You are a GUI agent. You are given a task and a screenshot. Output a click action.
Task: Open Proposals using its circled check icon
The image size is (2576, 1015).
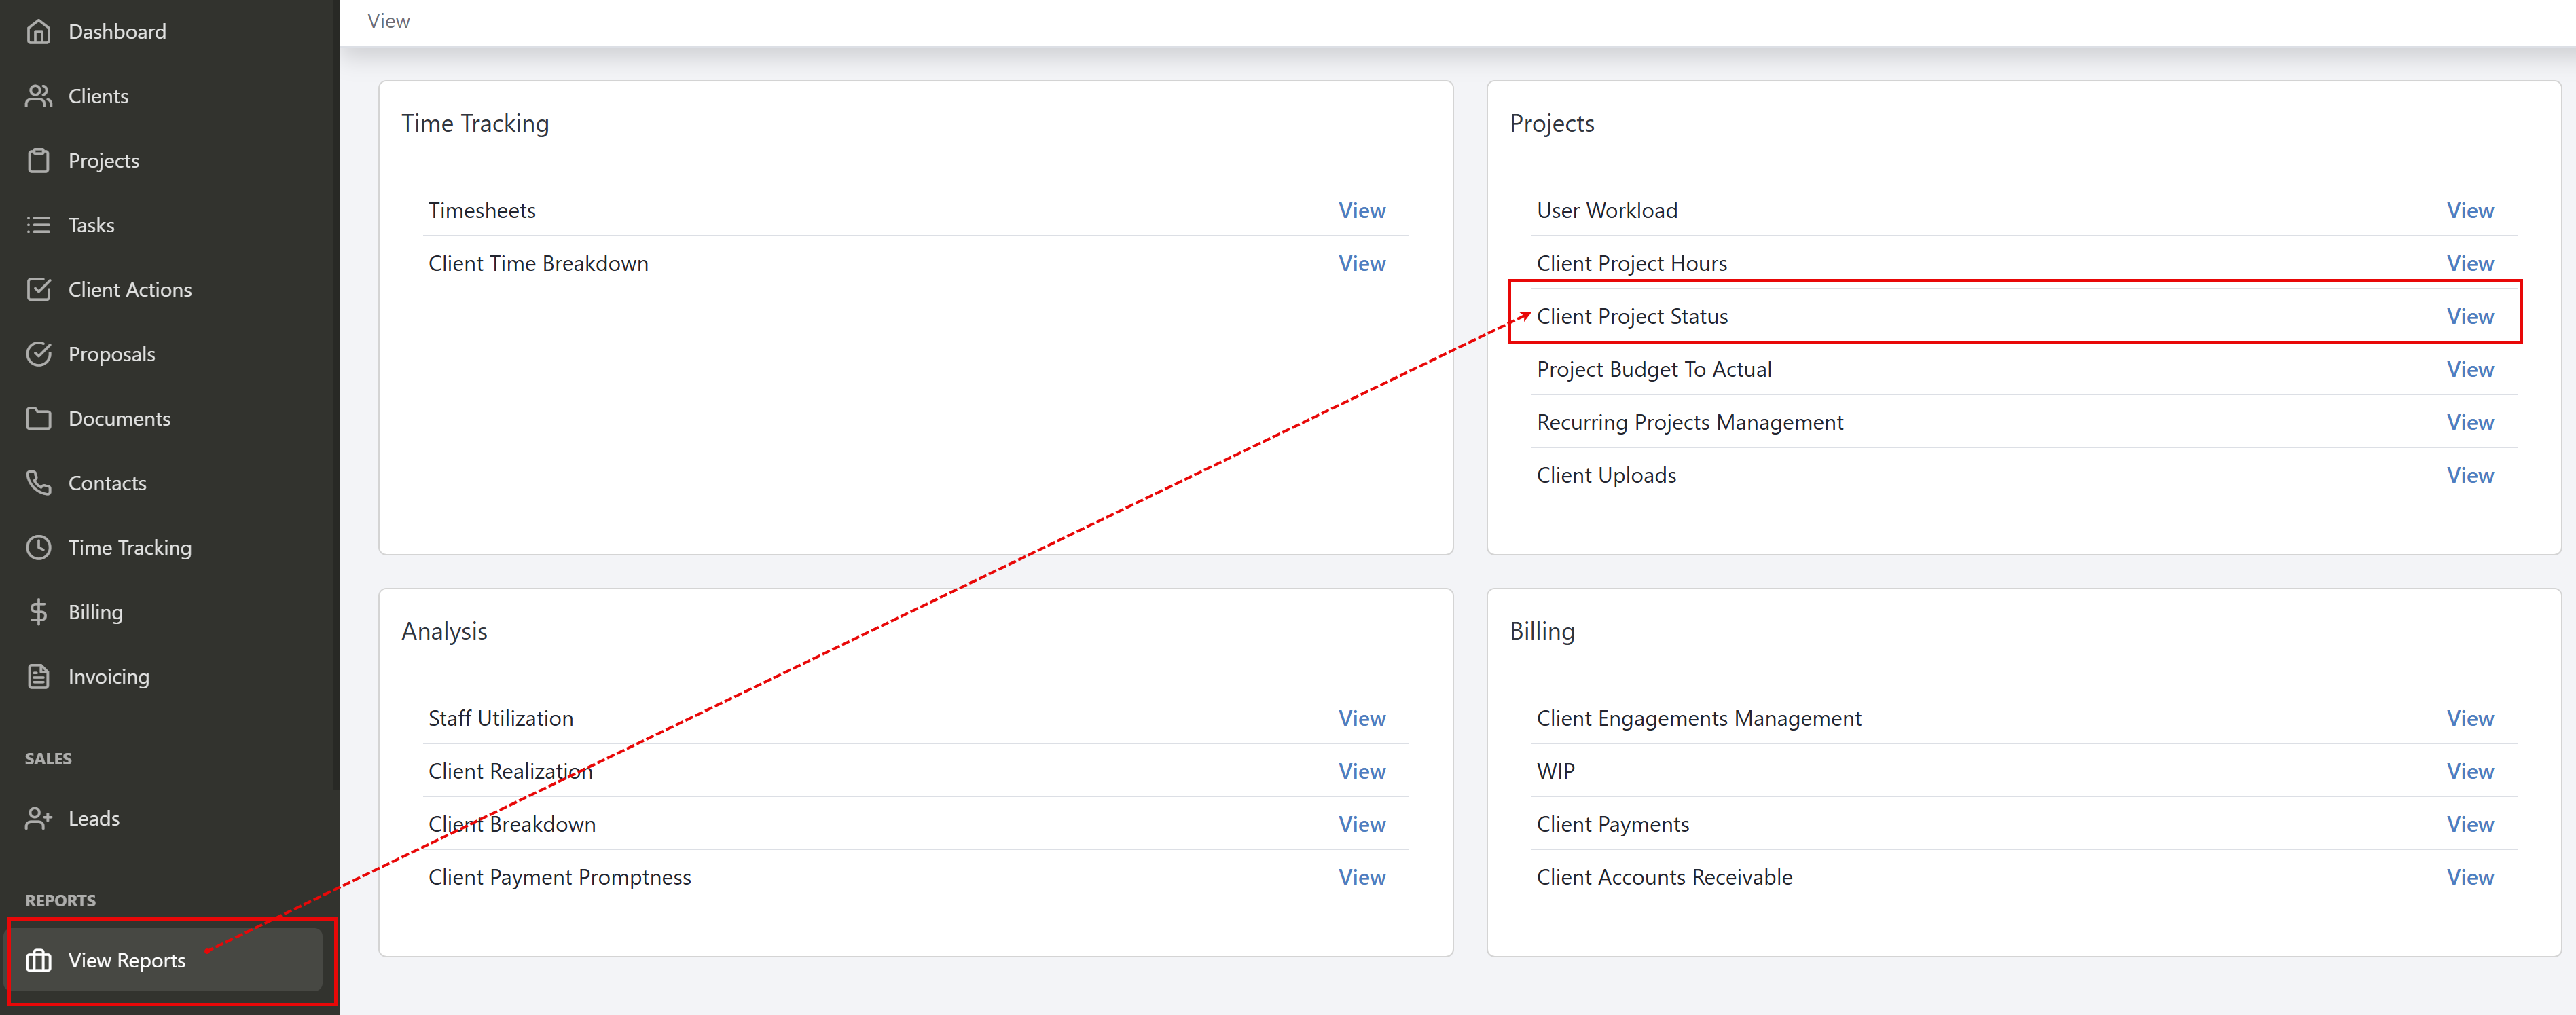point(39,353)
